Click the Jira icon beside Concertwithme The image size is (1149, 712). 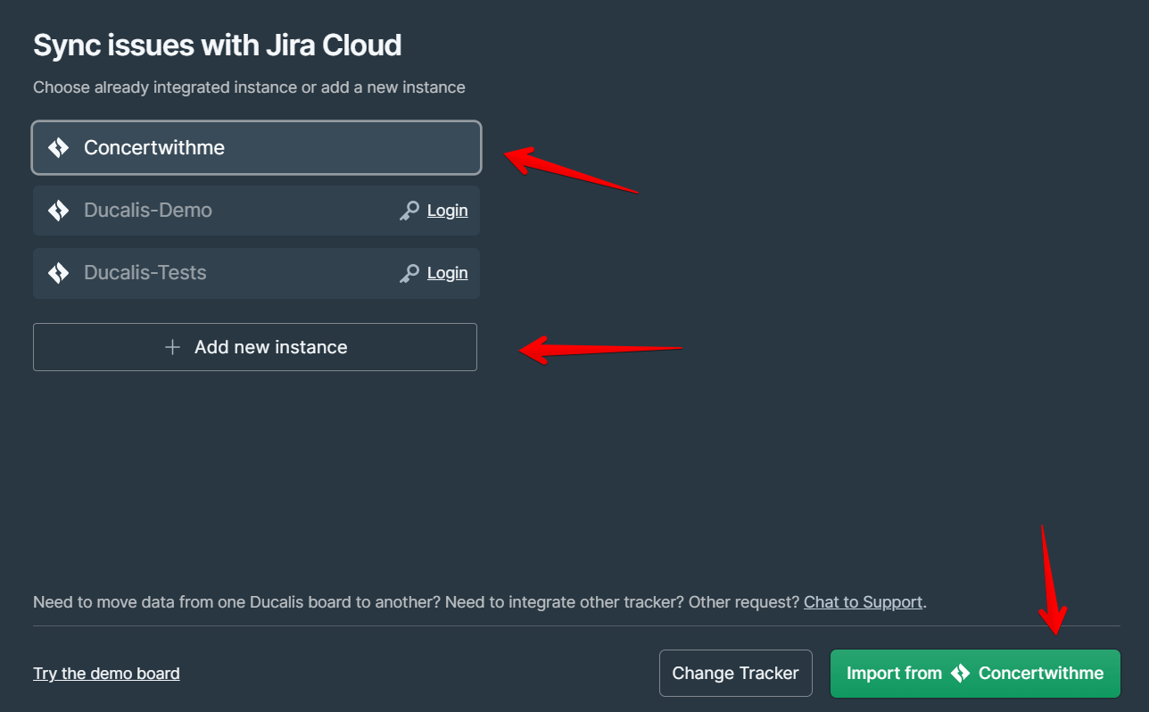tap(57, 147)
